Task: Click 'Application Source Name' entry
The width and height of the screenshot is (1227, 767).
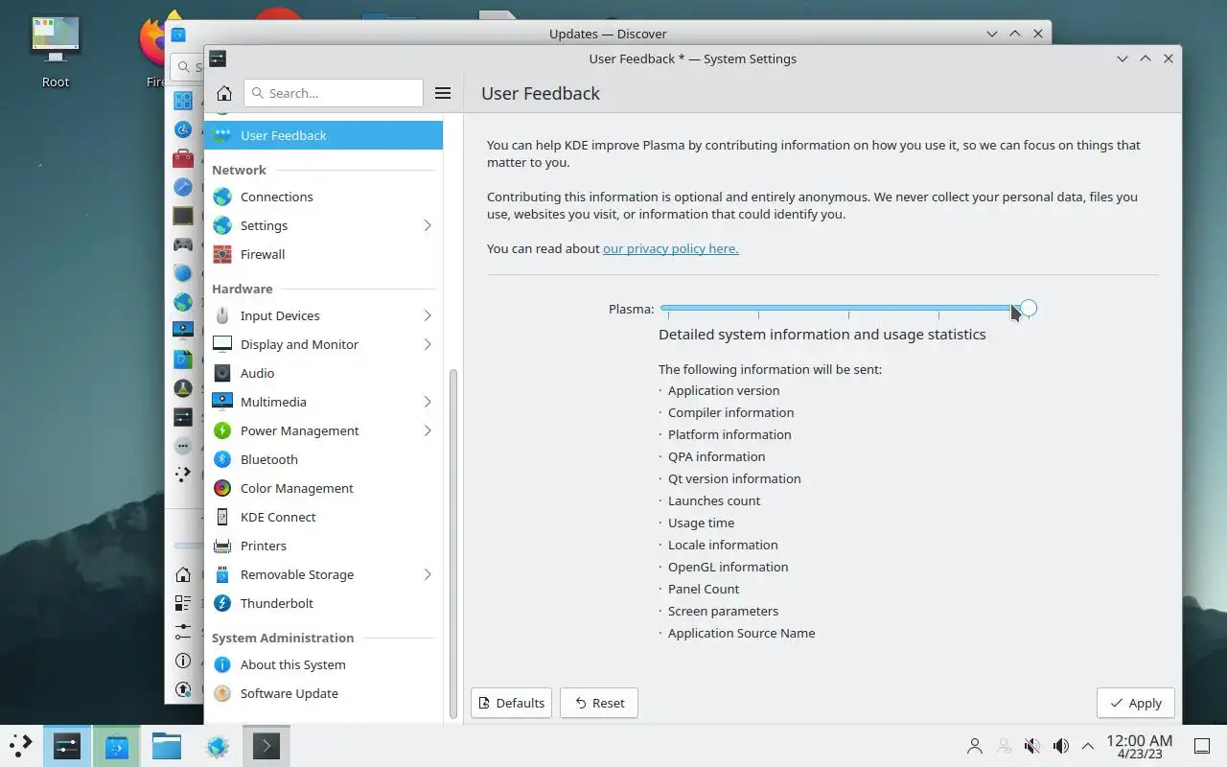Action: pos(742,633)
